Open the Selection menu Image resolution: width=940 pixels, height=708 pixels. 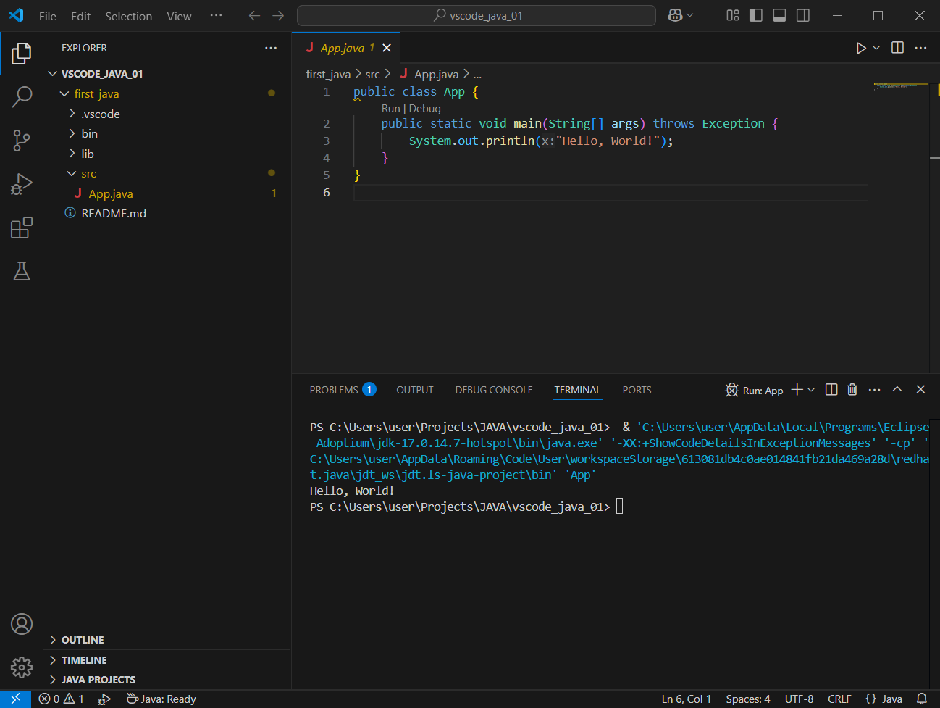point(128,16)
